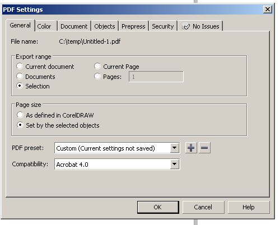Click the plus icon to add PDF preset
The width and height of the screenshot is (280, 225).
pyautogui.click(x=191, y=148)
